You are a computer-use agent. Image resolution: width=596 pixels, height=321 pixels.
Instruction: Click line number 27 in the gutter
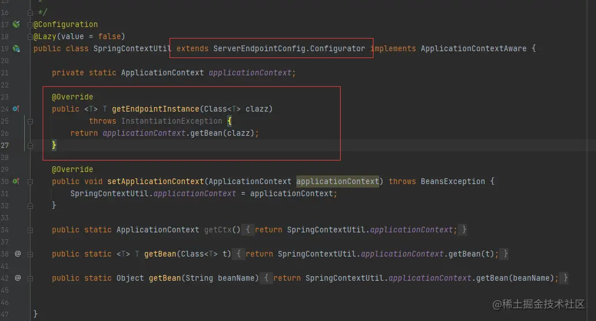point(5,146)
